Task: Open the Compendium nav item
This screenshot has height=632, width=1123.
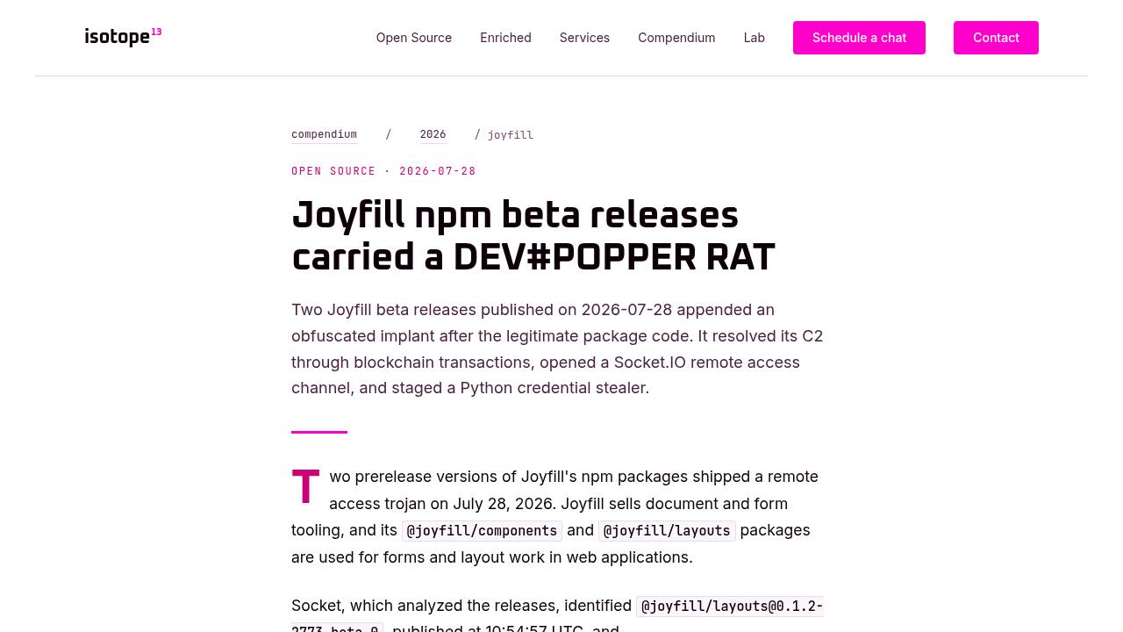Action: point(676,38)
